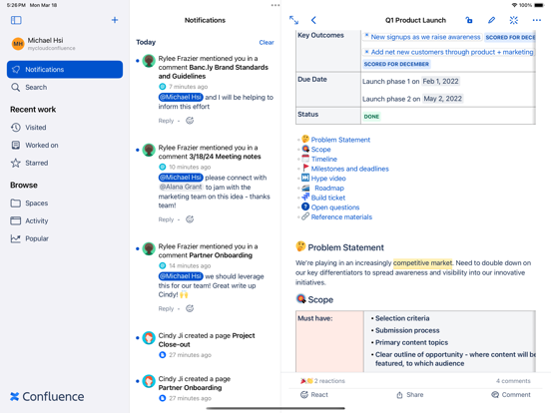The height and width of the screenshot is (413, 551).
Task: Jump to Hype video link
Action: 328,179
